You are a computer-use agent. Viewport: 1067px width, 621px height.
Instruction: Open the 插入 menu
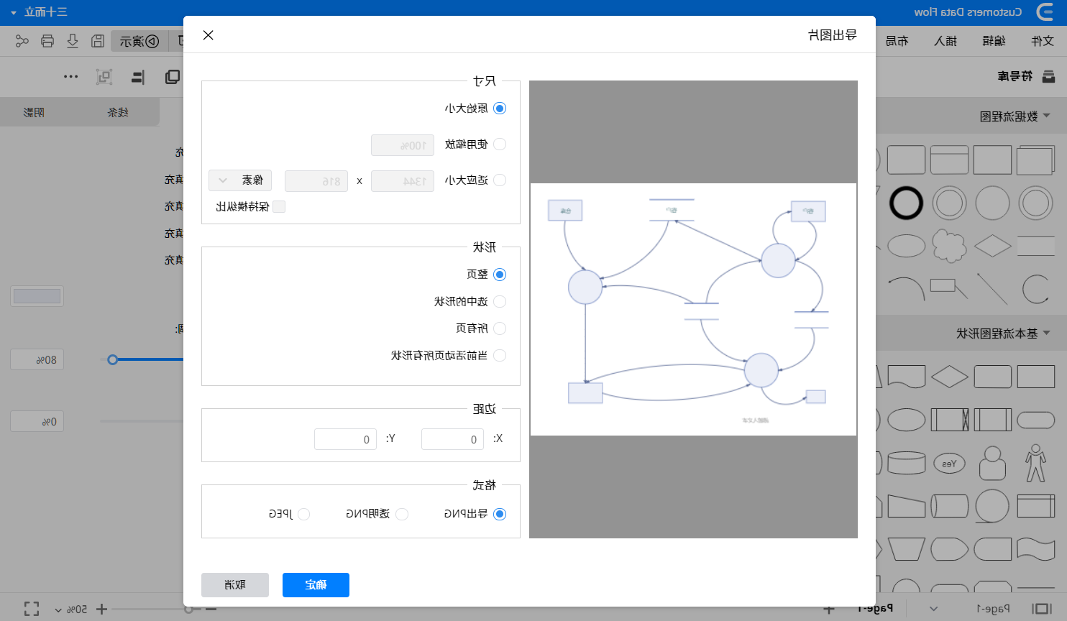pos(945,41)
